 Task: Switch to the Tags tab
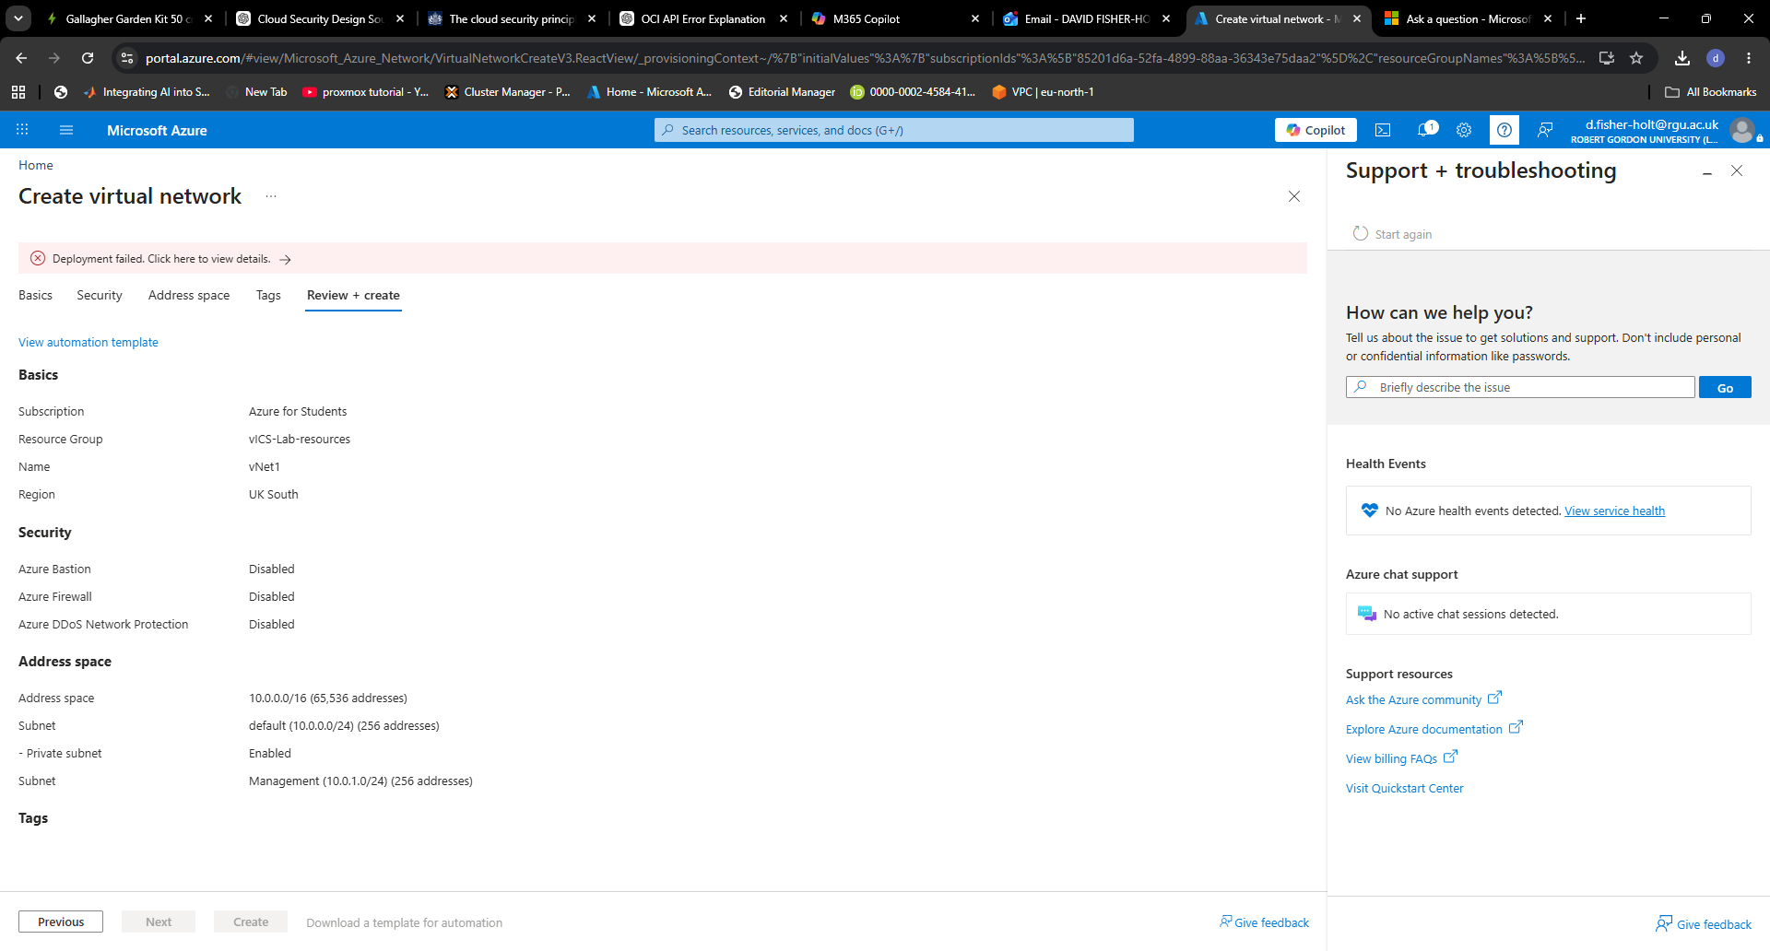(268, 295)
